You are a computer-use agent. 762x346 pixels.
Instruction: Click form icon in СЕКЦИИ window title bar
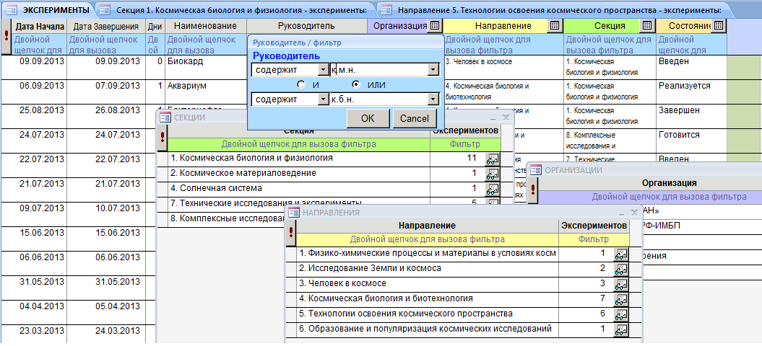click(165, 117)
